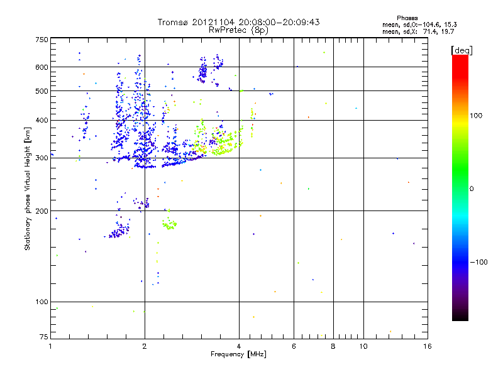Image resolution: width=503 pixels, height=377 pixels.
Task: Click the x-axis tick label '4'
Action: (239, 346)
